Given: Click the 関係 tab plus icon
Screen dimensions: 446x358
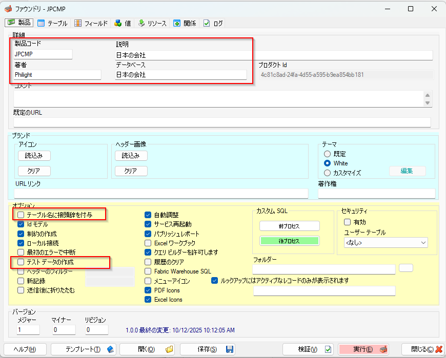Looking at the screenshot, I should 177,23.
